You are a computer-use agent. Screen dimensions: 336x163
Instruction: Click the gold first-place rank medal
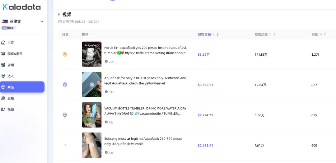click(65, 54)
